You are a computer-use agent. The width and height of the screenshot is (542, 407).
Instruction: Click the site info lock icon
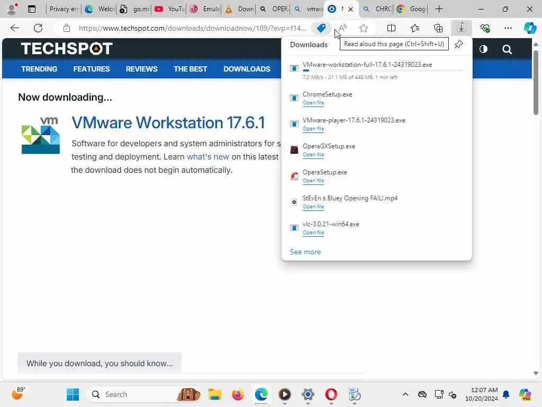66,28
